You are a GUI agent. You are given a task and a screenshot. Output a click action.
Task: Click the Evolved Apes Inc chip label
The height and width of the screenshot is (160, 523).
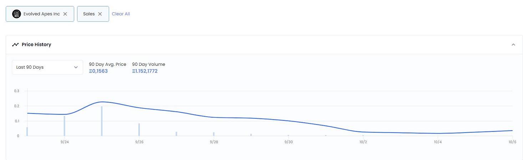[x=42, y=14]
